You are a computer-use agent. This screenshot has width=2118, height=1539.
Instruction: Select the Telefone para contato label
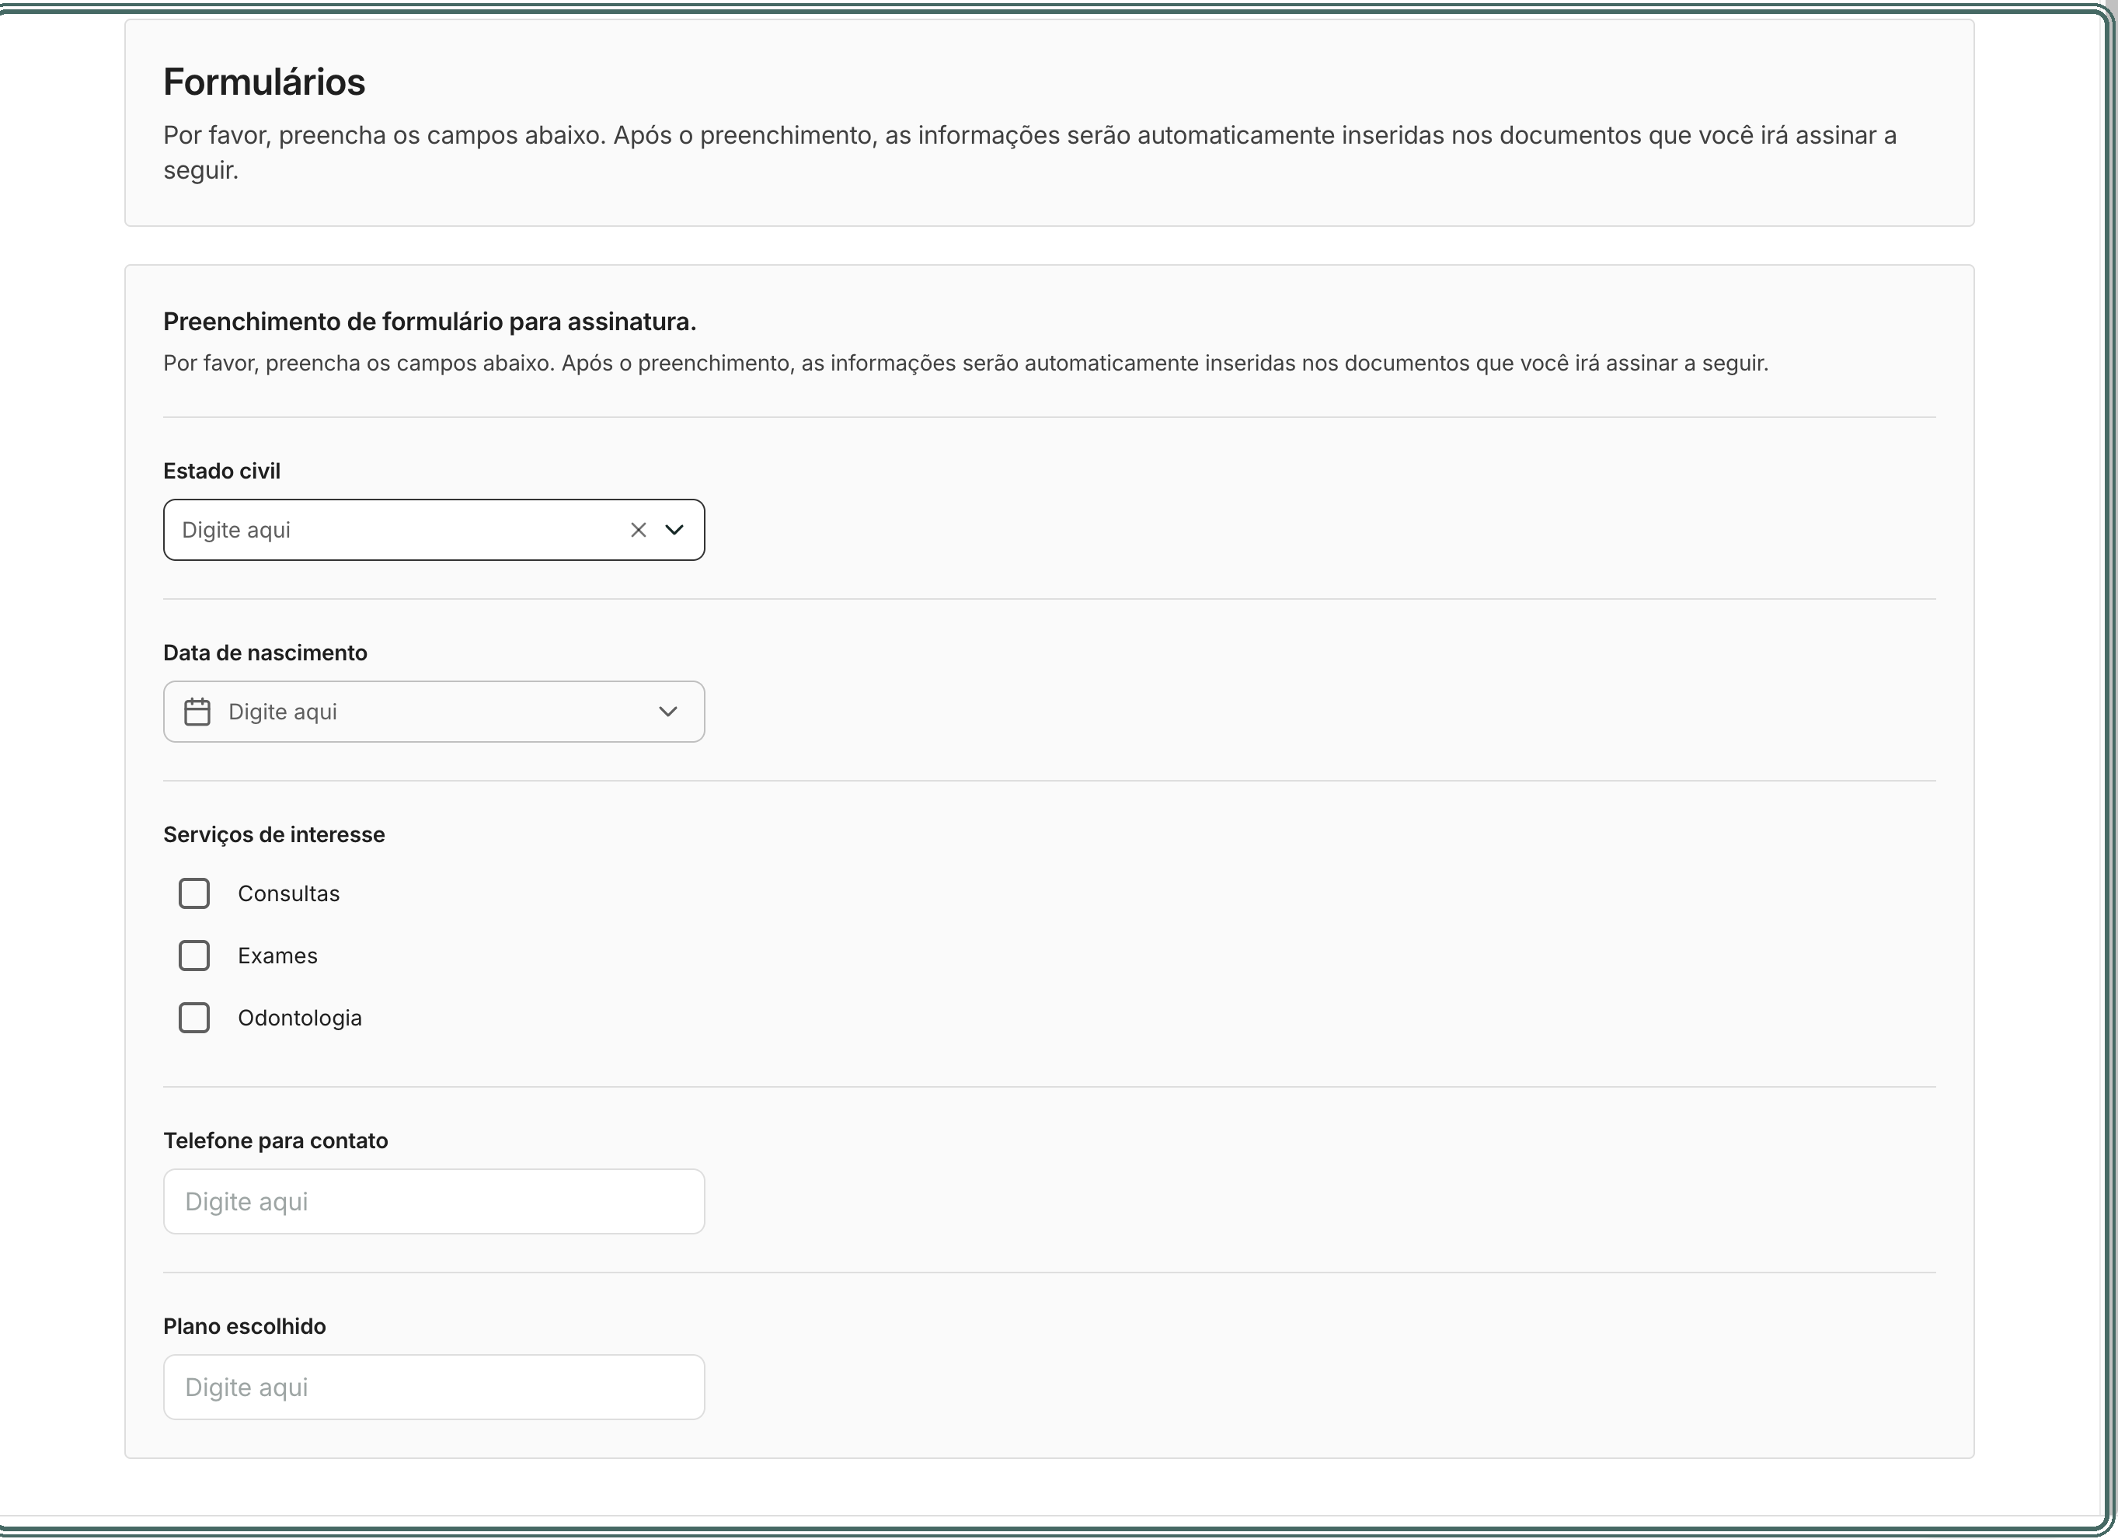click(x=276, y=1141)
